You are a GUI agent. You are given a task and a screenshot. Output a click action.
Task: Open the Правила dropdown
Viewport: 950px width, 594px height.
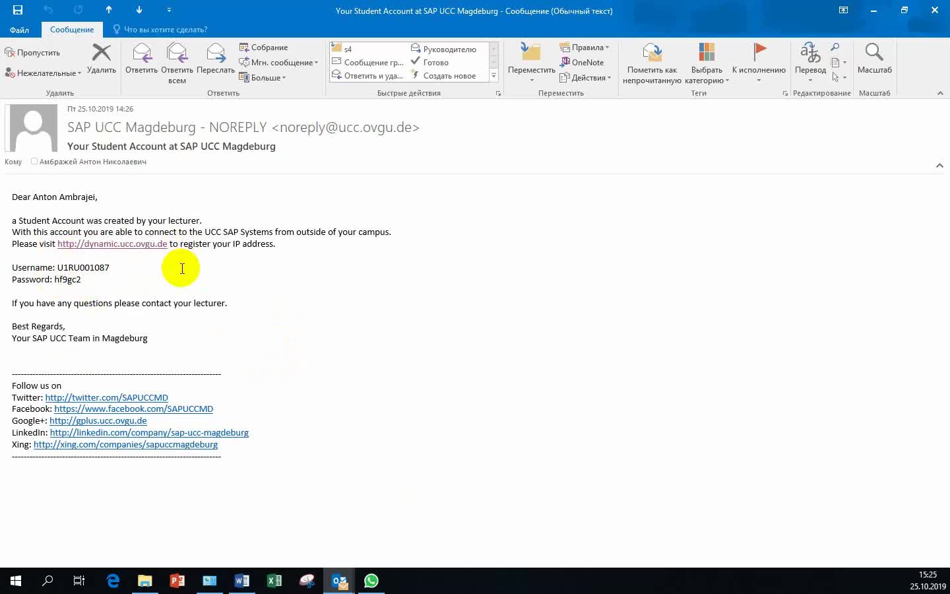click(585, 48)
